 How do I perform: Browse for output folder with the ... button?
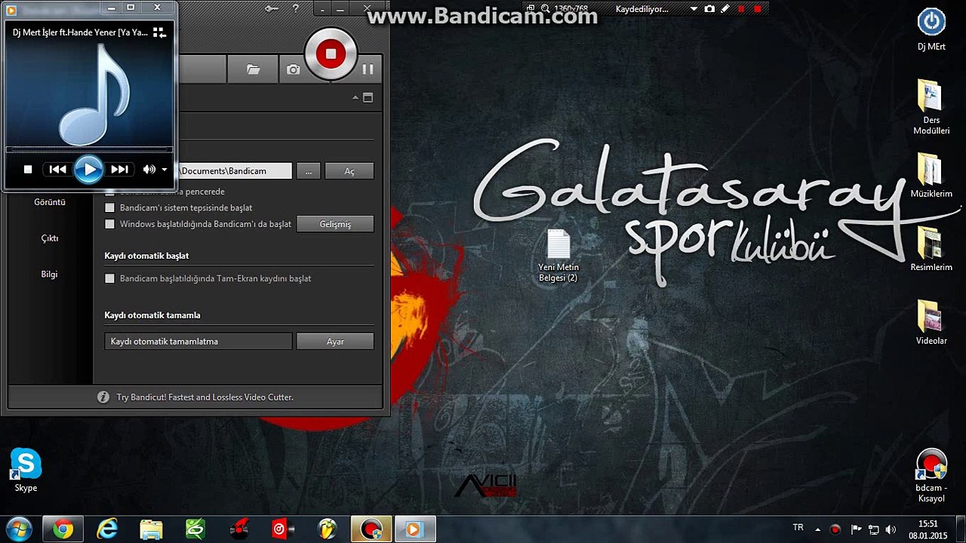click(308, 171)
